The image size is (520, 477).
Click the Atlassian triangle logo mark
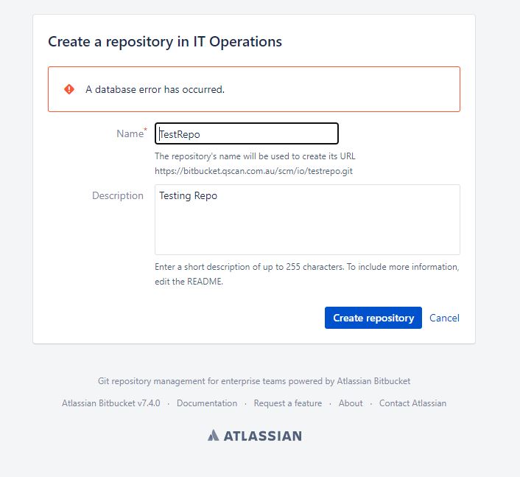[214, 435]
